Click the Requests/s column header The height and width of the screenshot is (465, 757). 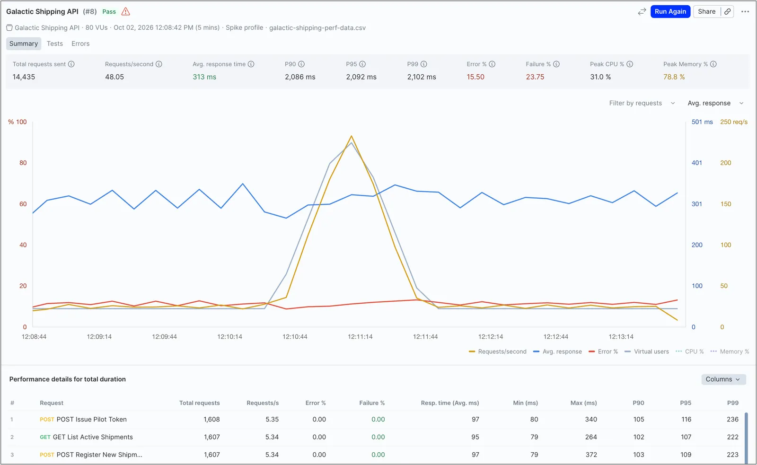coord(263,403)
